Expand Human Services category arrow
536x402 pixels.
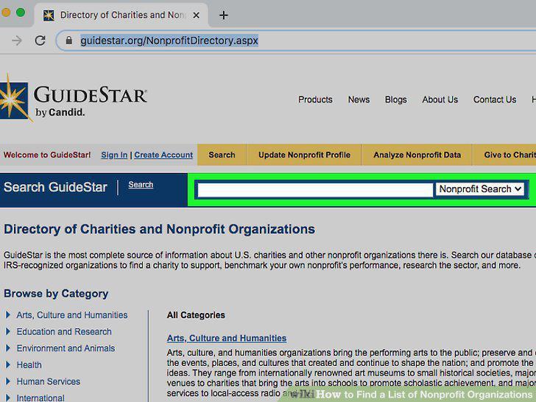(8, 381)
